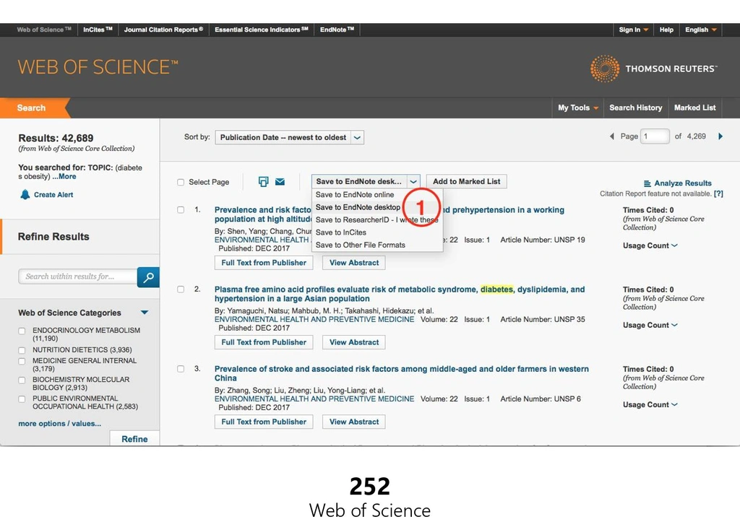The image size is (740, 522).
Task: Collapse Web of Science Categories section
Action: click(145, 313)
